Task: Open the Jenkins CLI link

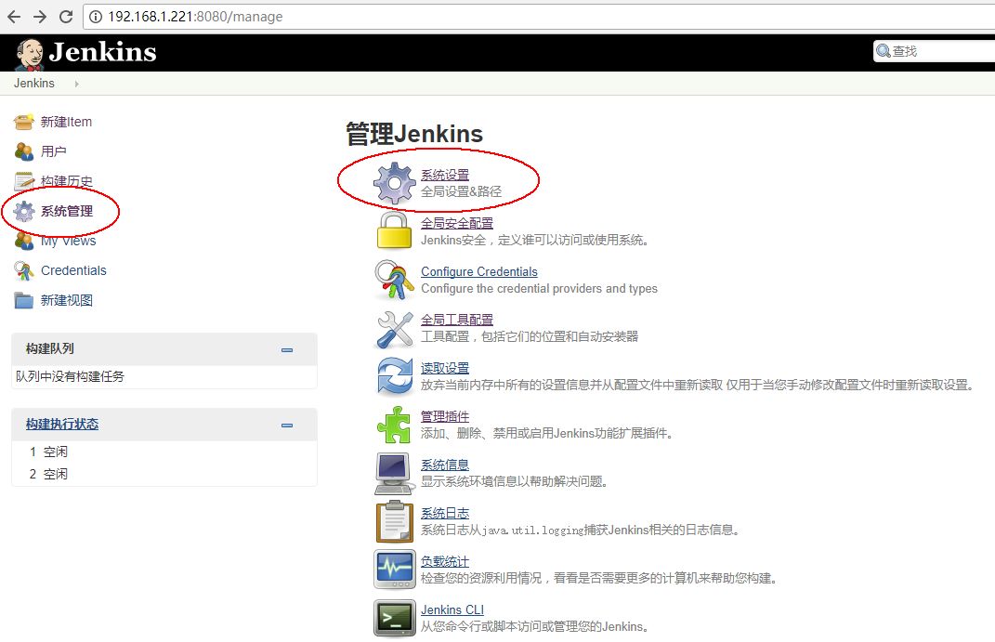Action: click(x=452, y=609)
